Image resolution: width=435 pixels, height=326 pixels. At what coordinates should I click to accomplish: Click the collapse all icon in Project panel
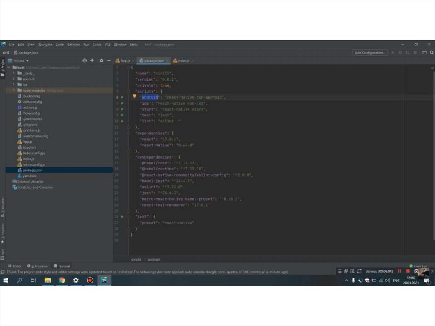point(92,61)
